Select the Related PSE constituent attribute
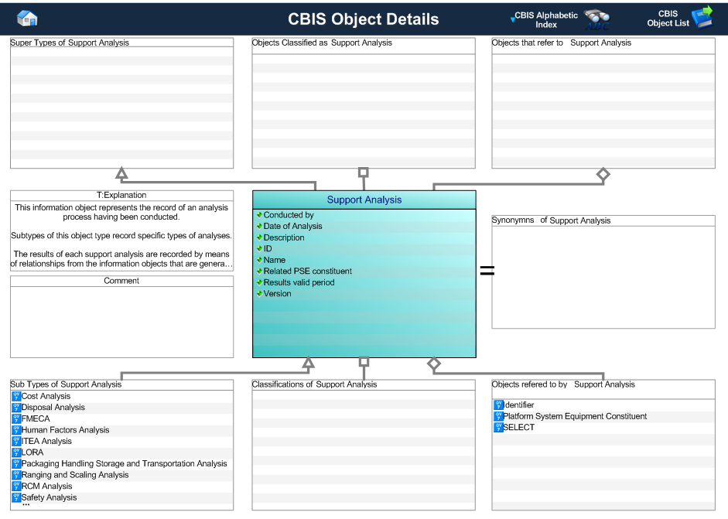The width and height of the screenshot is (728, 519). pos(308,271)
